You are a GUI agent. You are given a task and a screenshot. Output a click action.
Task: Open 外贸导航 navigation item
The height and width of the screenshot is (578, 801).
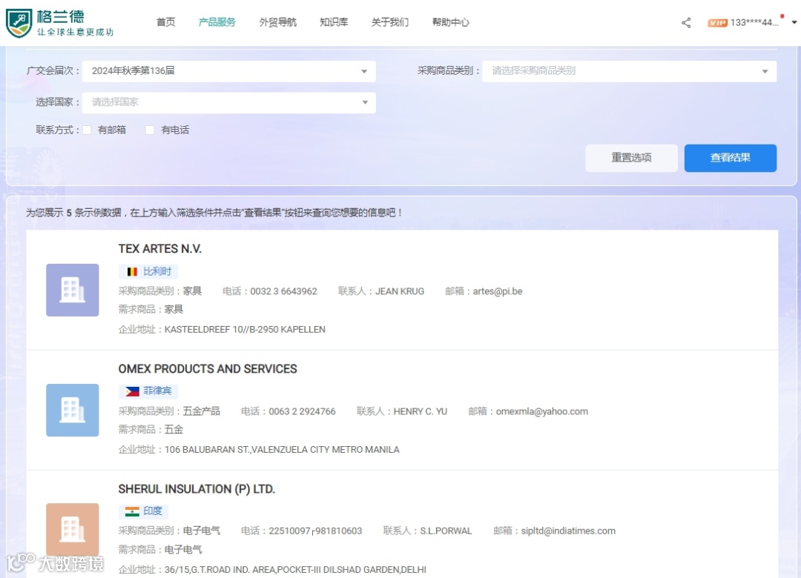[278, 22]
